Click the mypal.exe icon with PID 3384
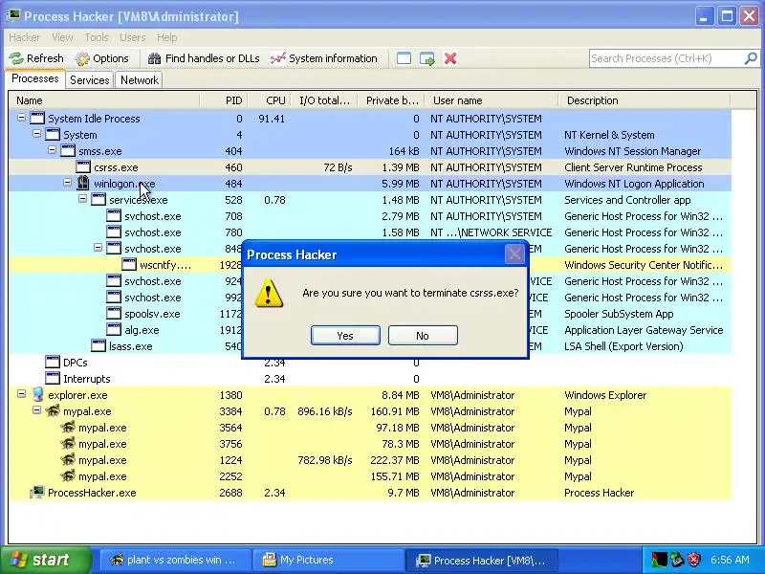 (x=53, y=411)
